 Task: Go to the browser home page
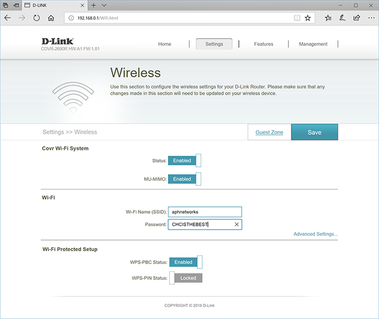51,17
